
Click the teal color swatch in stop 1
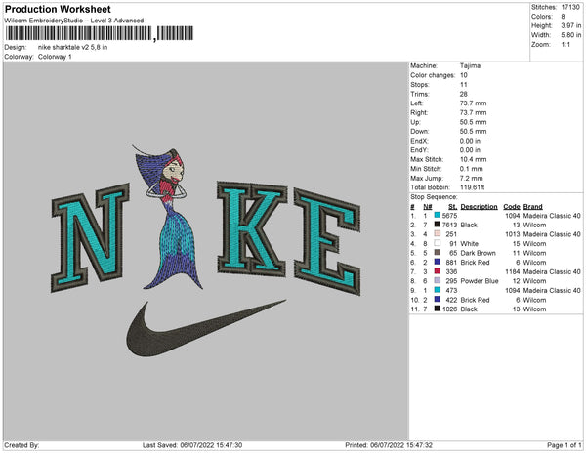click(x=437, y=216)
